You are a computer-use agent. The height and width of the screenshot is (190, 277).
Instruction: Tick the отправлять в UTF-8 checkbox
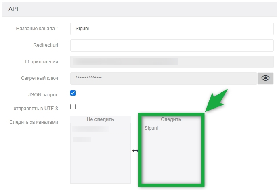click(73, 107)
